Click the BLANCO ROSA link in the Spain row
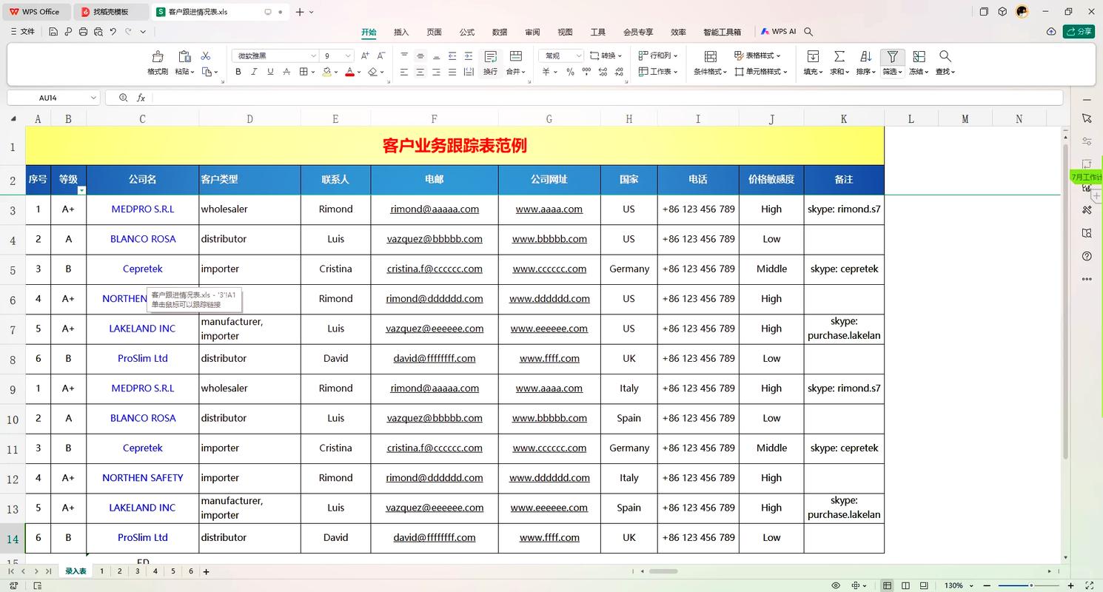 coord(143,418)
